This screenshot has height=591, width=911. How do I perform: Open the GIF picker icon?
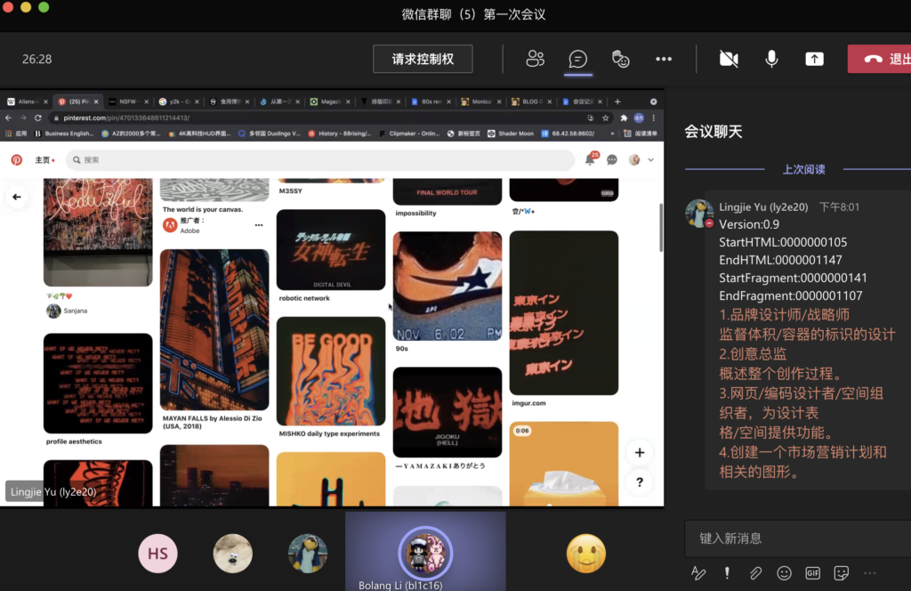pos(812,573)
